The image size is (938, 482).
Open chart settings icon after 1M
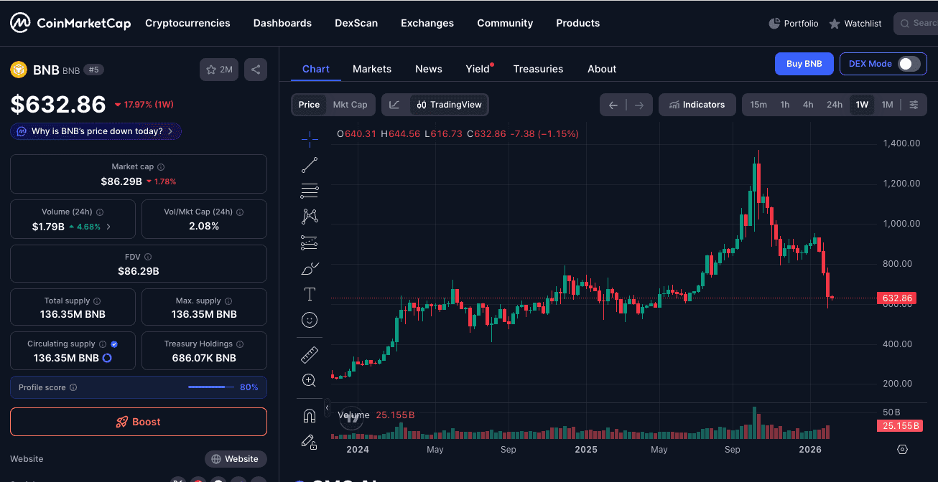[x=914, y=105]
